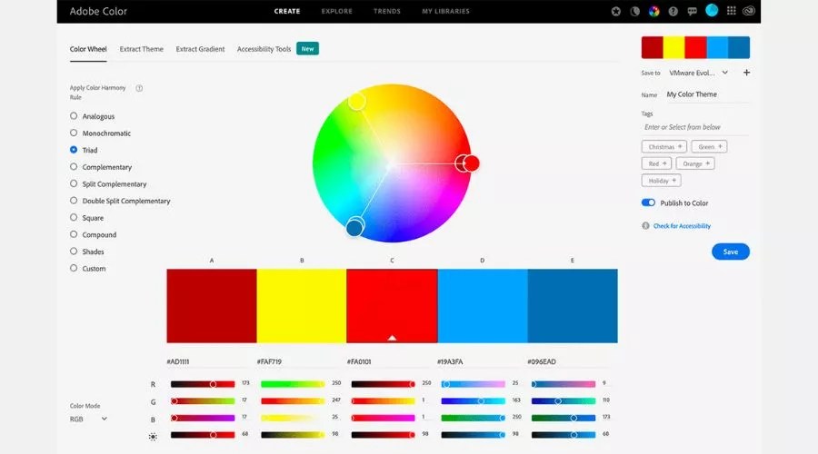The image size is (818, 454).
Task: Click the My Color Theme name field
Action: (x=707, y=94)
